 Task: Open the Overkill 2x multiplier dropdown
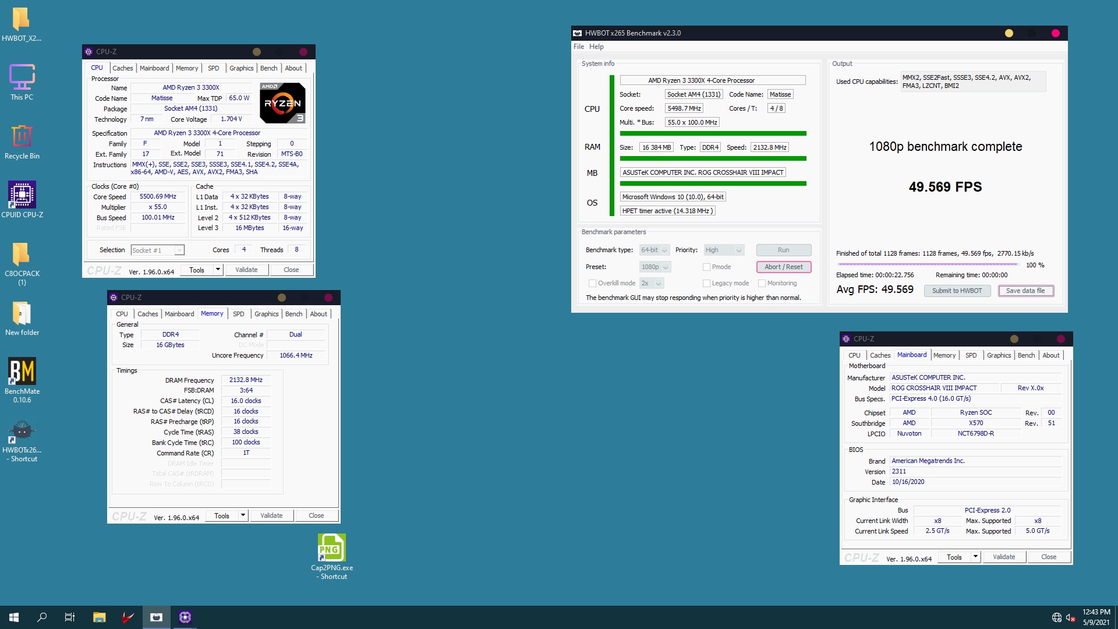point(652,283)
